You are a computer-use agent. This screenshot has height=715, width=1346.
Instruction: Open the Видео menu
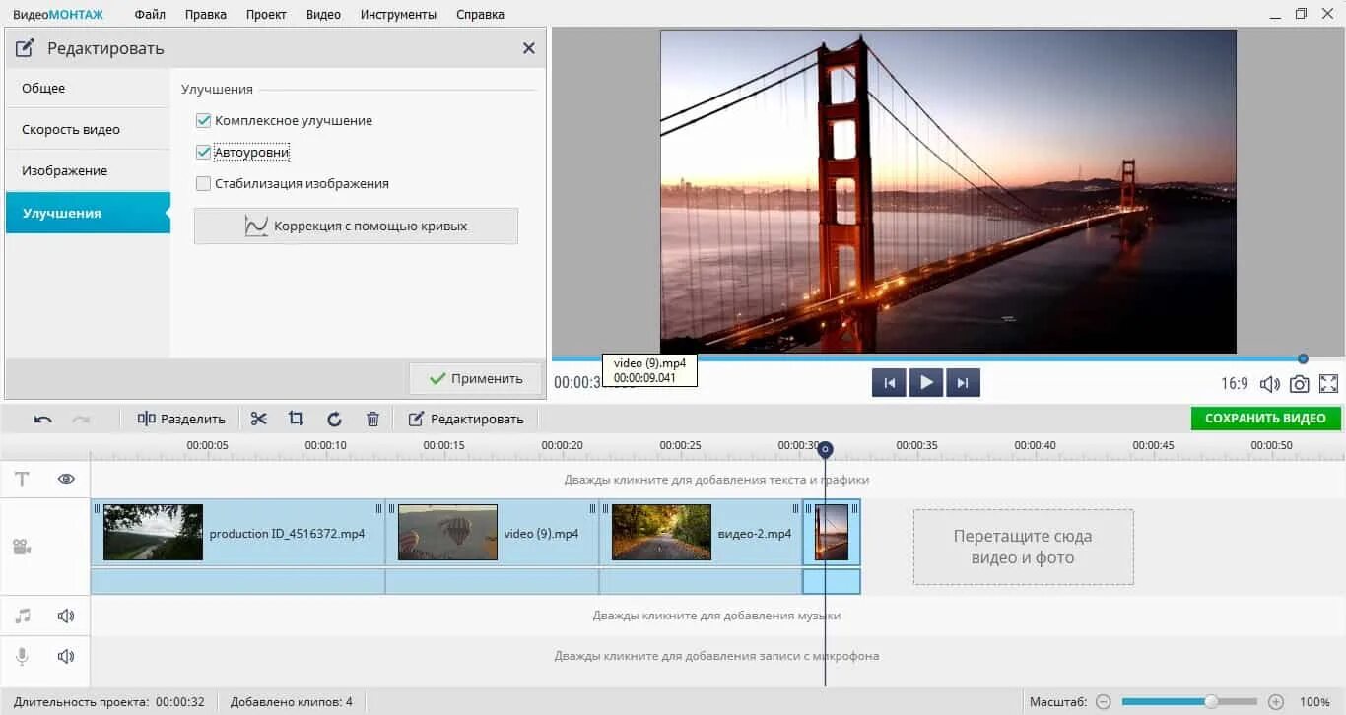(x=323, y=14)
